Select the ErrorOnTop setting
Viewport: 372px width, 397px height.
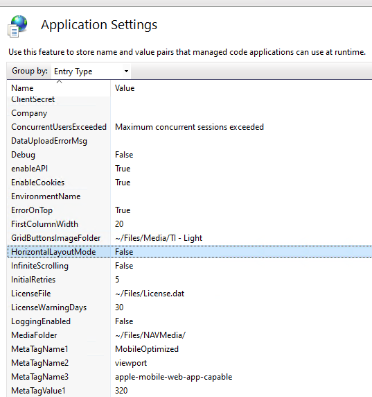tap(32, 210)
